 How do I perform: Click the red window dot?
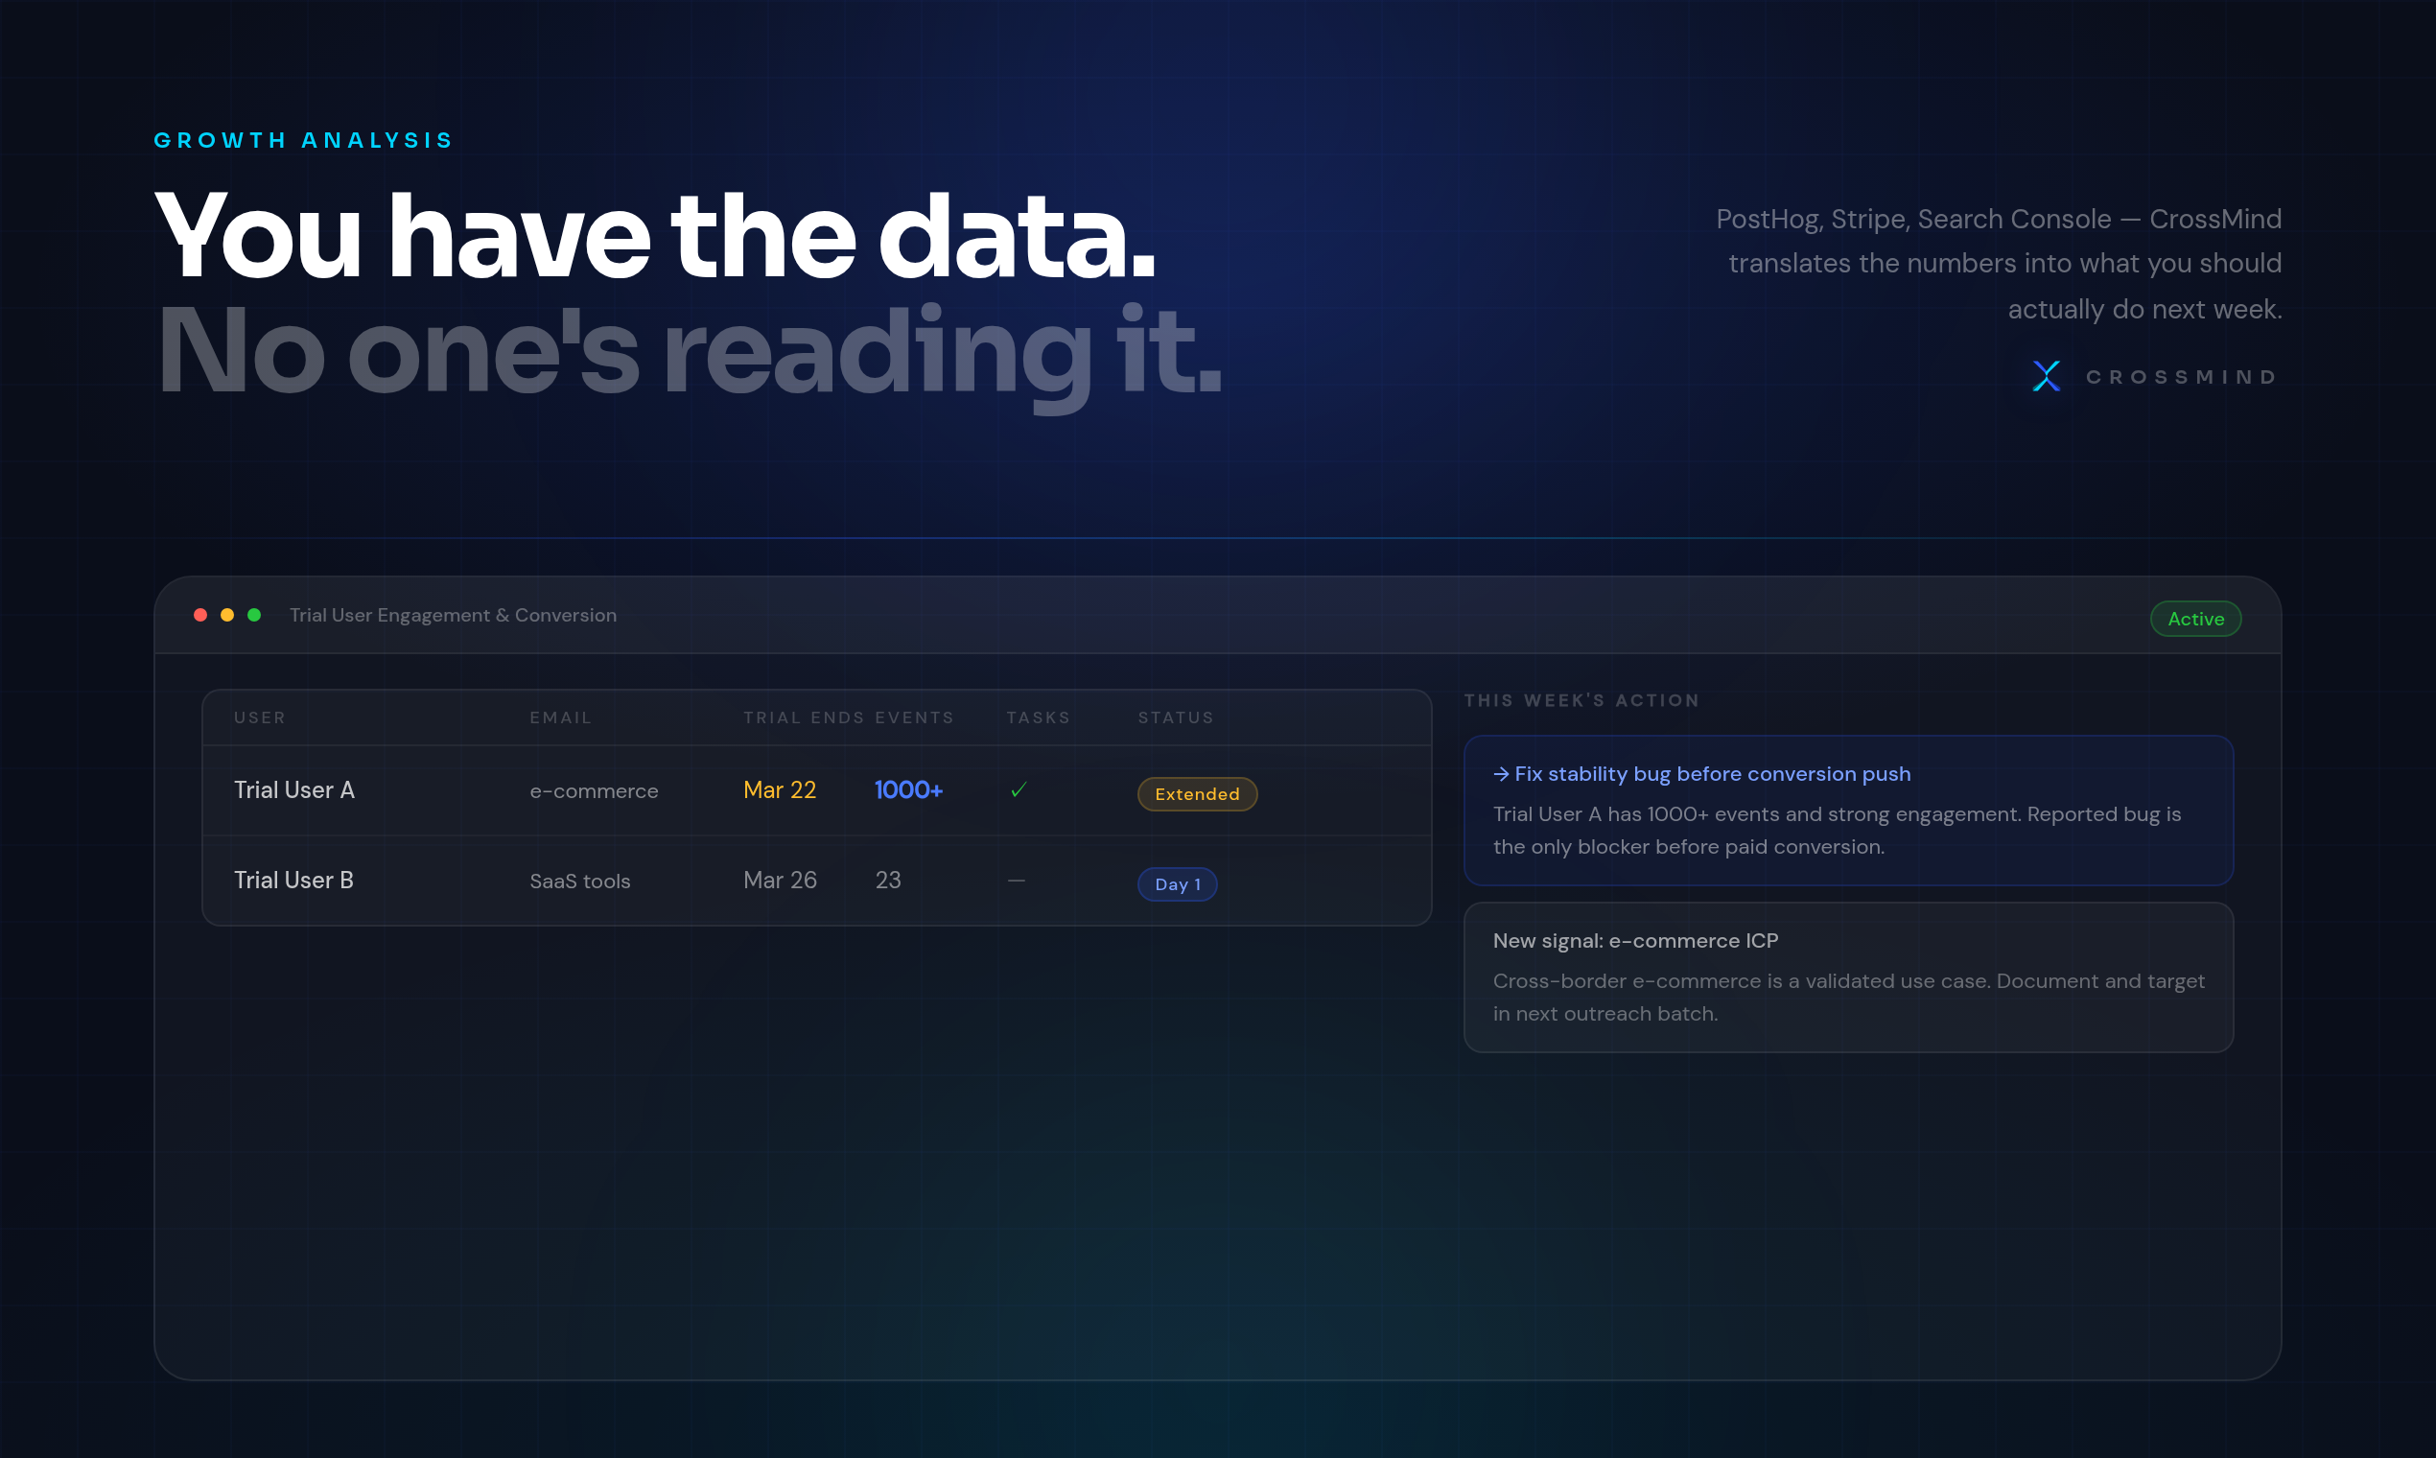click(x=200, y=615)
